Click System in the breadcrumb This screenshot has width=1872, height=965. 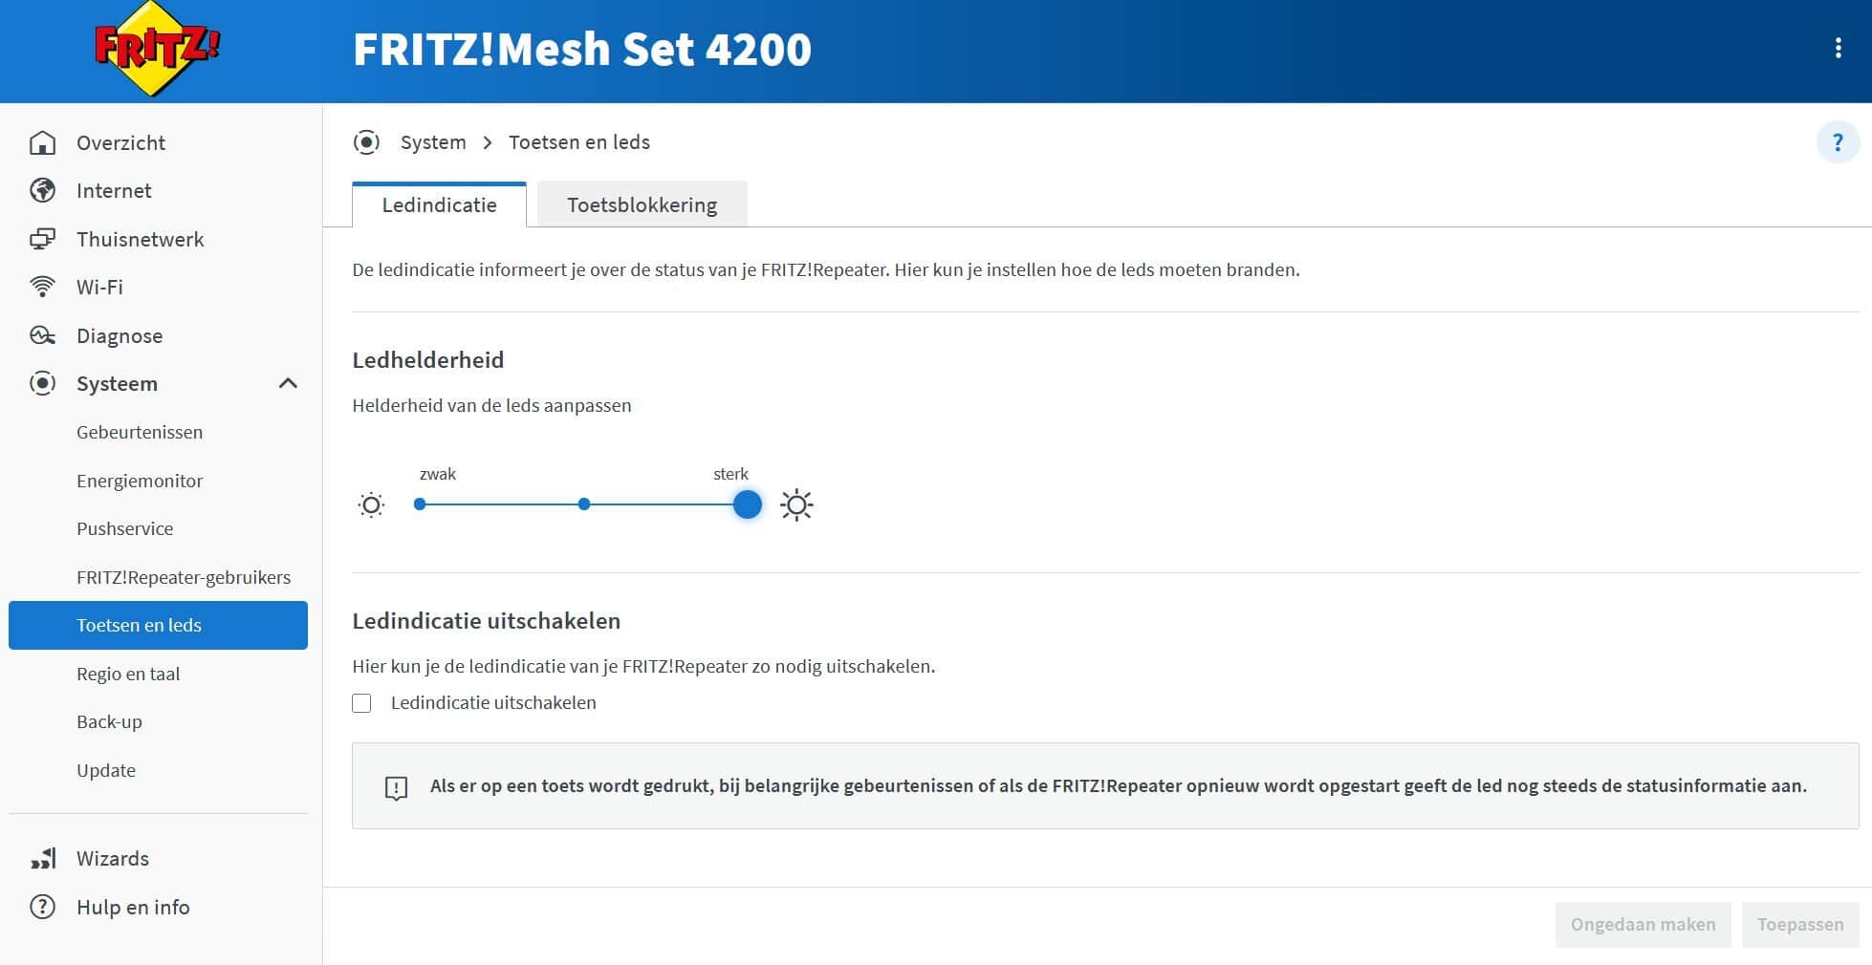pyautogui.click(x=433, y=142)
